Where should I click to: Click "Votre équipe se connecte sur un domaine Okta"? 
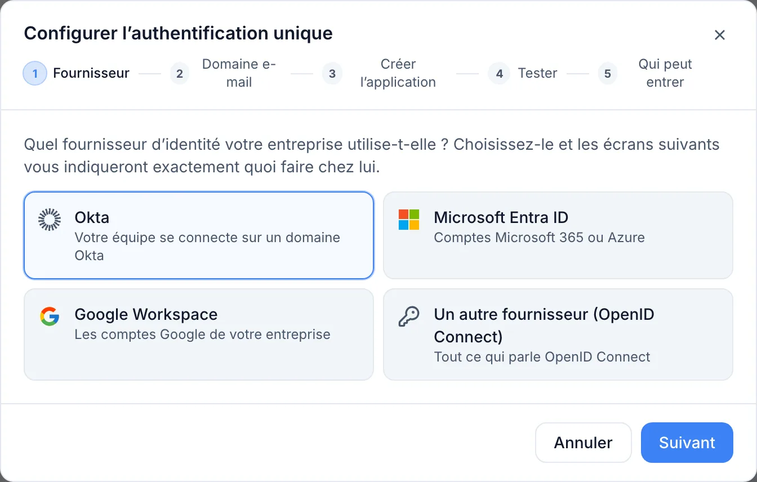pos(207,247)
